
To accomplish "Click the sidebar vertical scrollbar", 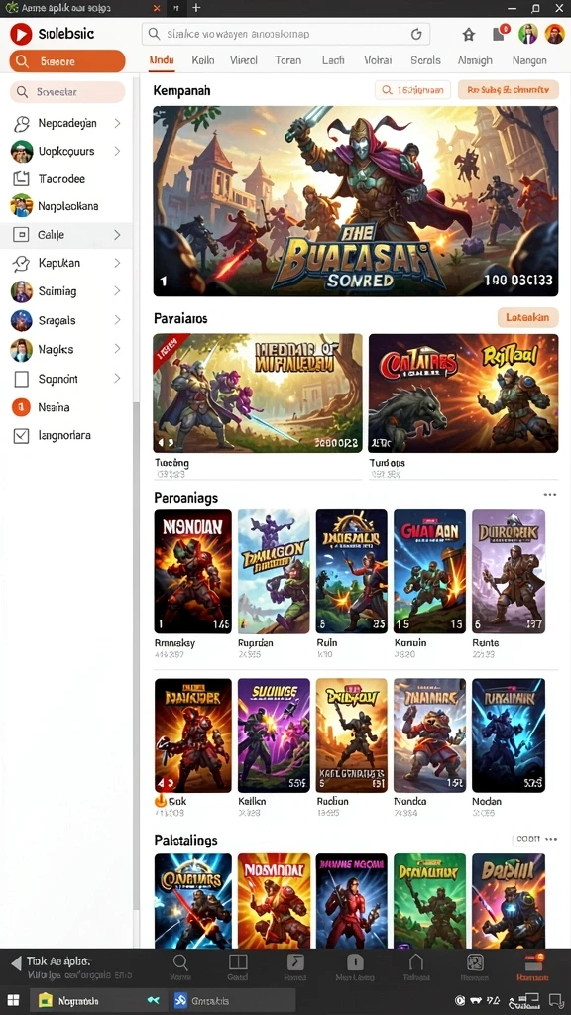I will (136, 647).
